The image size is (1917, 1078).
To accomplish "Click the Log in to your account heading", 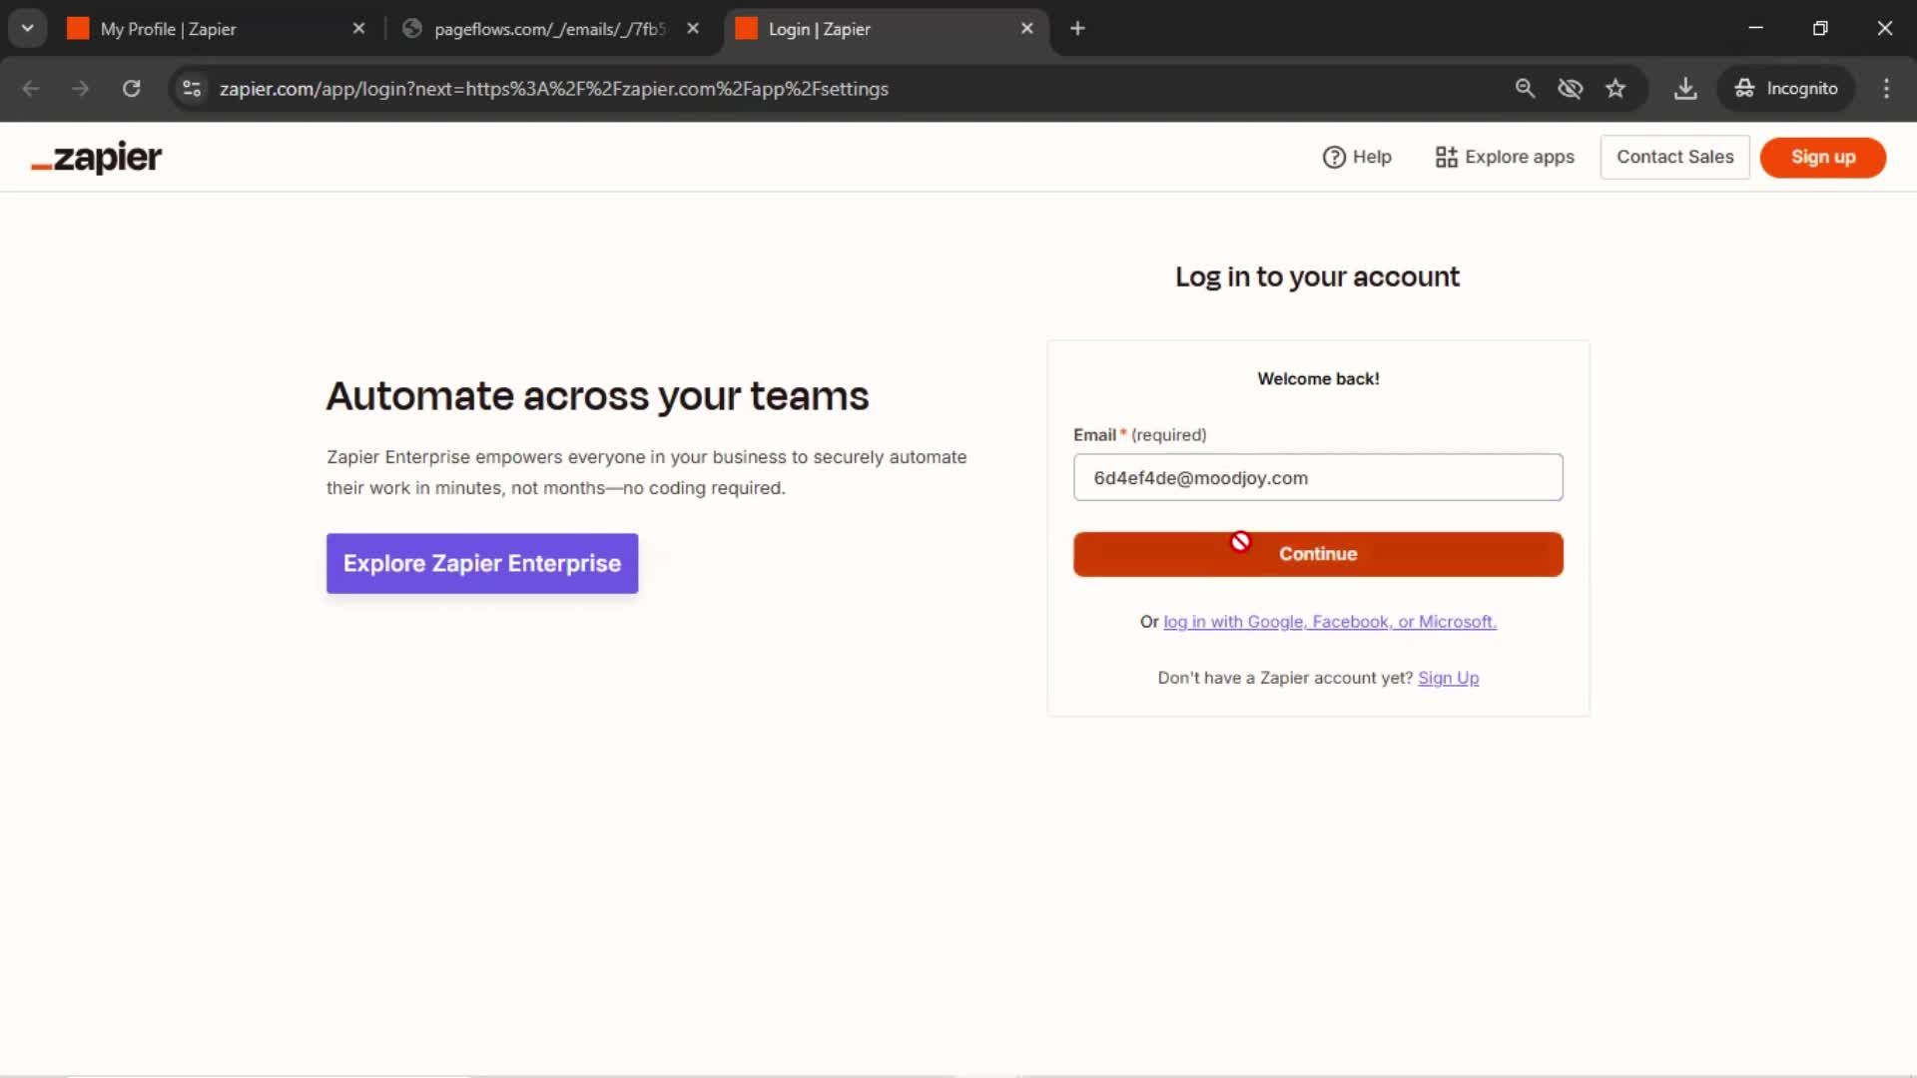I will 1317,276.
